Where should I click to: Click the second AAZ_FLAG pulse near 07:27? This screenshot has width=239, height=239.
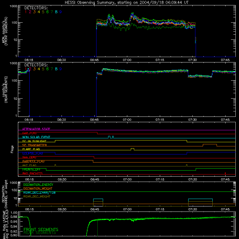187,166
